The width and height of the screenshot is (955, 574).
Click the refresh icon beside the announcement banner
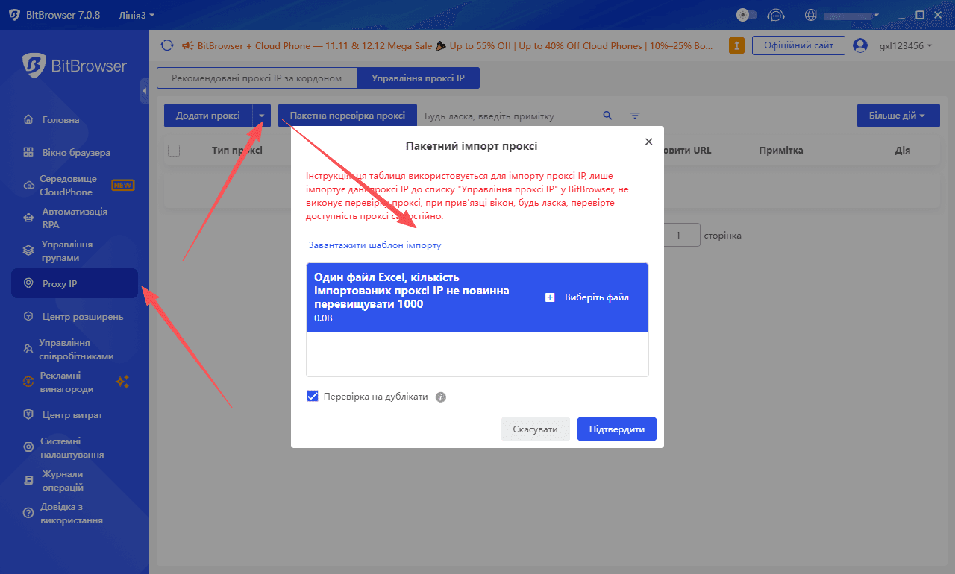coord(167,45)
